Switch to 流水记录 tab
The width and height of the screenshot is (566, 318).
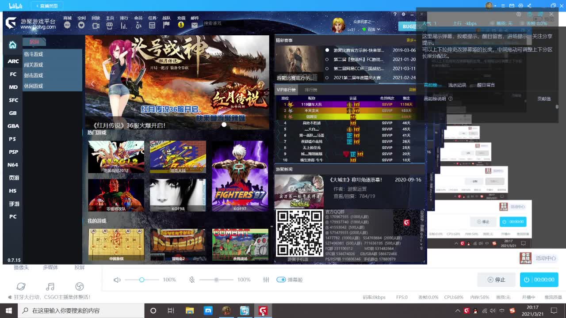click(457, 85)
